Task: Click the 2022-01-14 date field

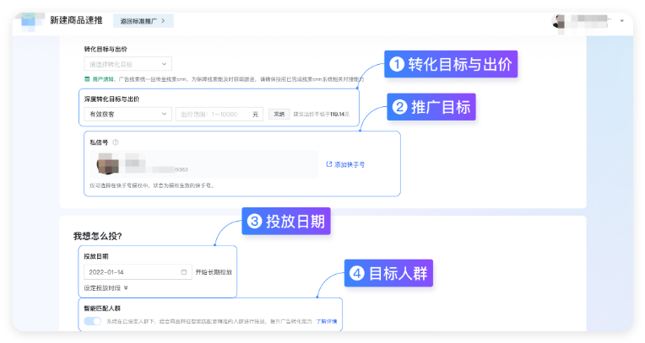Action: click(x=138, y=272)
